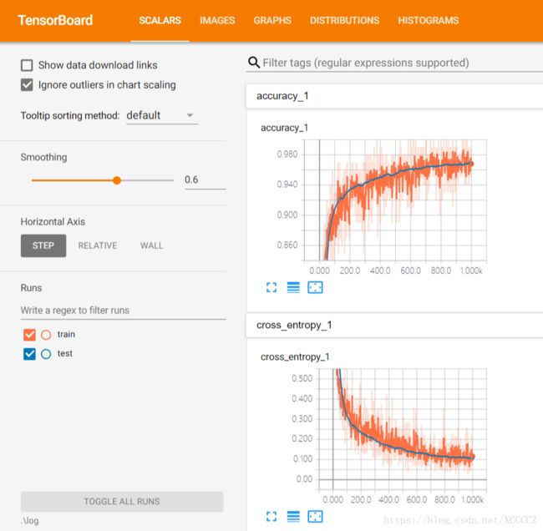Collapse the cross_entropy_1 tag section header

click(x=394, y=326)
